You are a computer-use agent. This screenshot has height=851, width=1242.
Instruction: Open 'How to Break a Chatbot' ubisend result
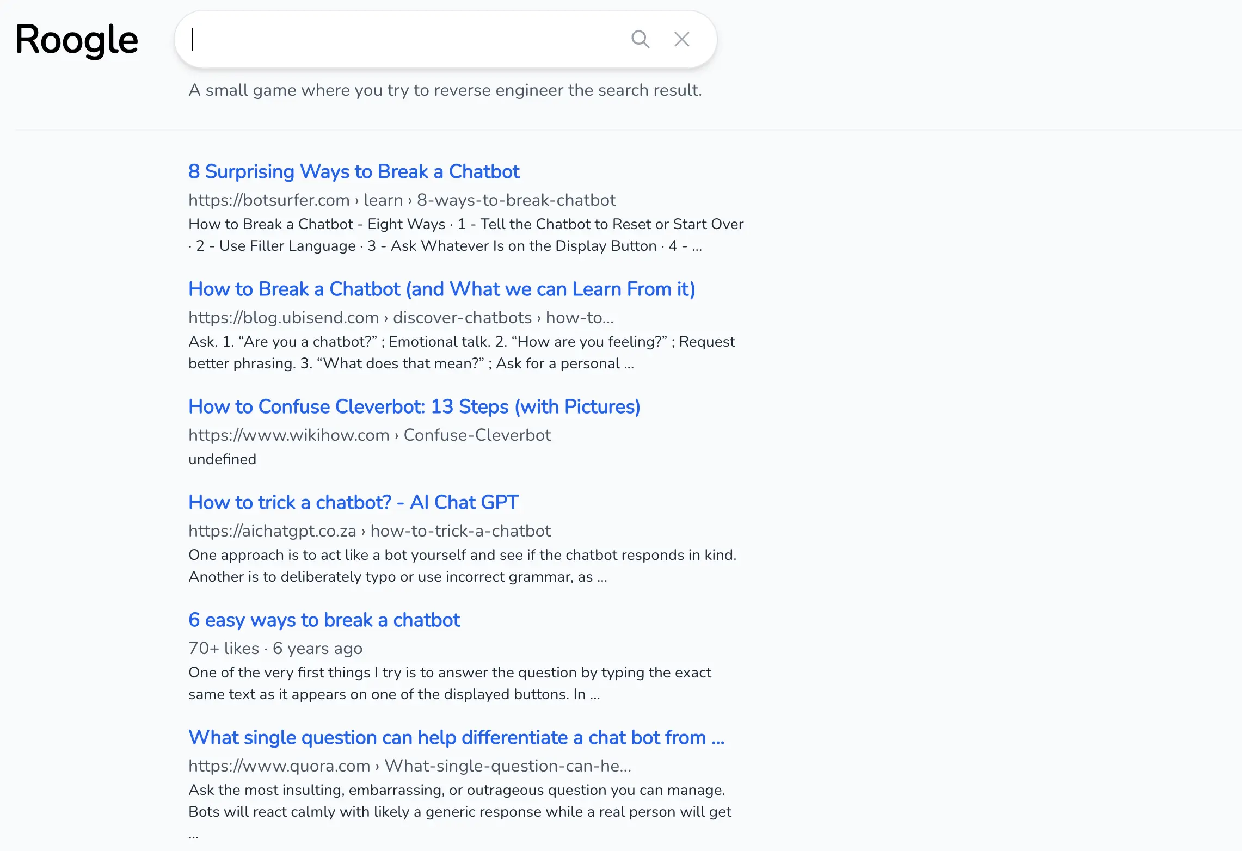[441, 289]
